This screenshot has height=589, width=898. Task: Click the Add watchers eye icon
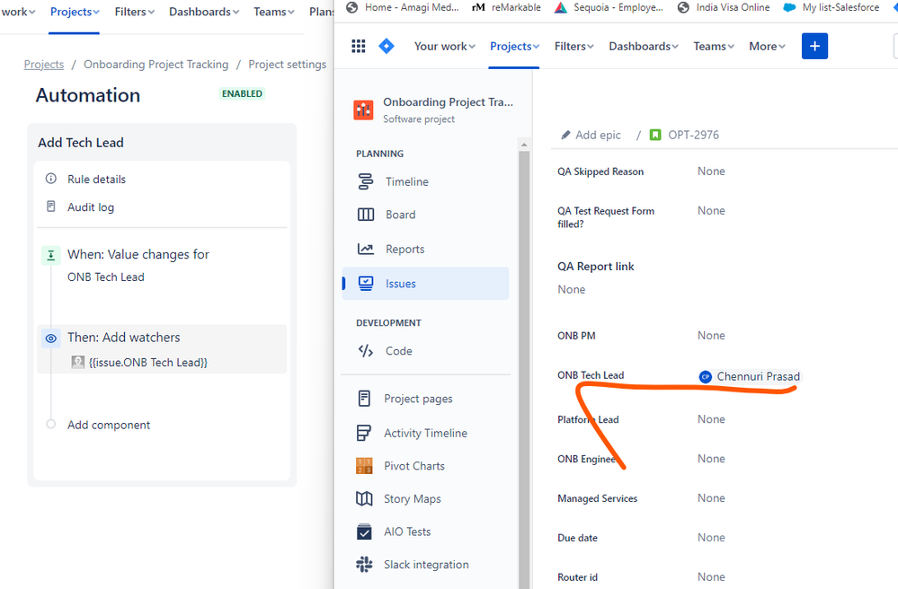[51, 338]
